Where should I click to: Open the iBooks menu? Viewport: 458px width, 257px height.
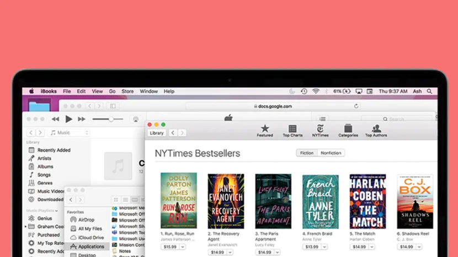49,91
